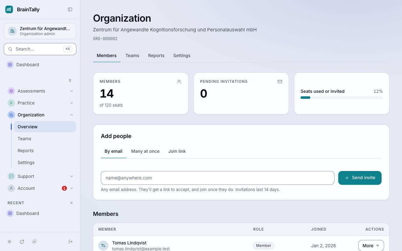Image resolution: width=402 pixels, height=251 pixels.
Task: Open Dashboard under RECENT
Action: [x=40, y=213]
